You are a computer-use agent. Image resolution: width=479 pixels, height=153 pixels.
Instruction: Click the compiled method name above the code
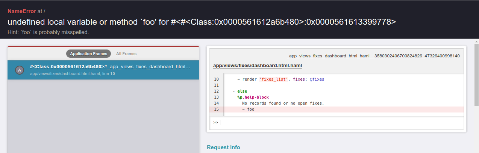click(x=373, y=56)
